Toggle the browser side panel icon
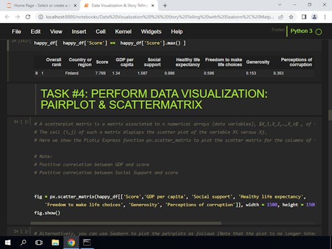This screenshot has height=249, width=332. 304,17
